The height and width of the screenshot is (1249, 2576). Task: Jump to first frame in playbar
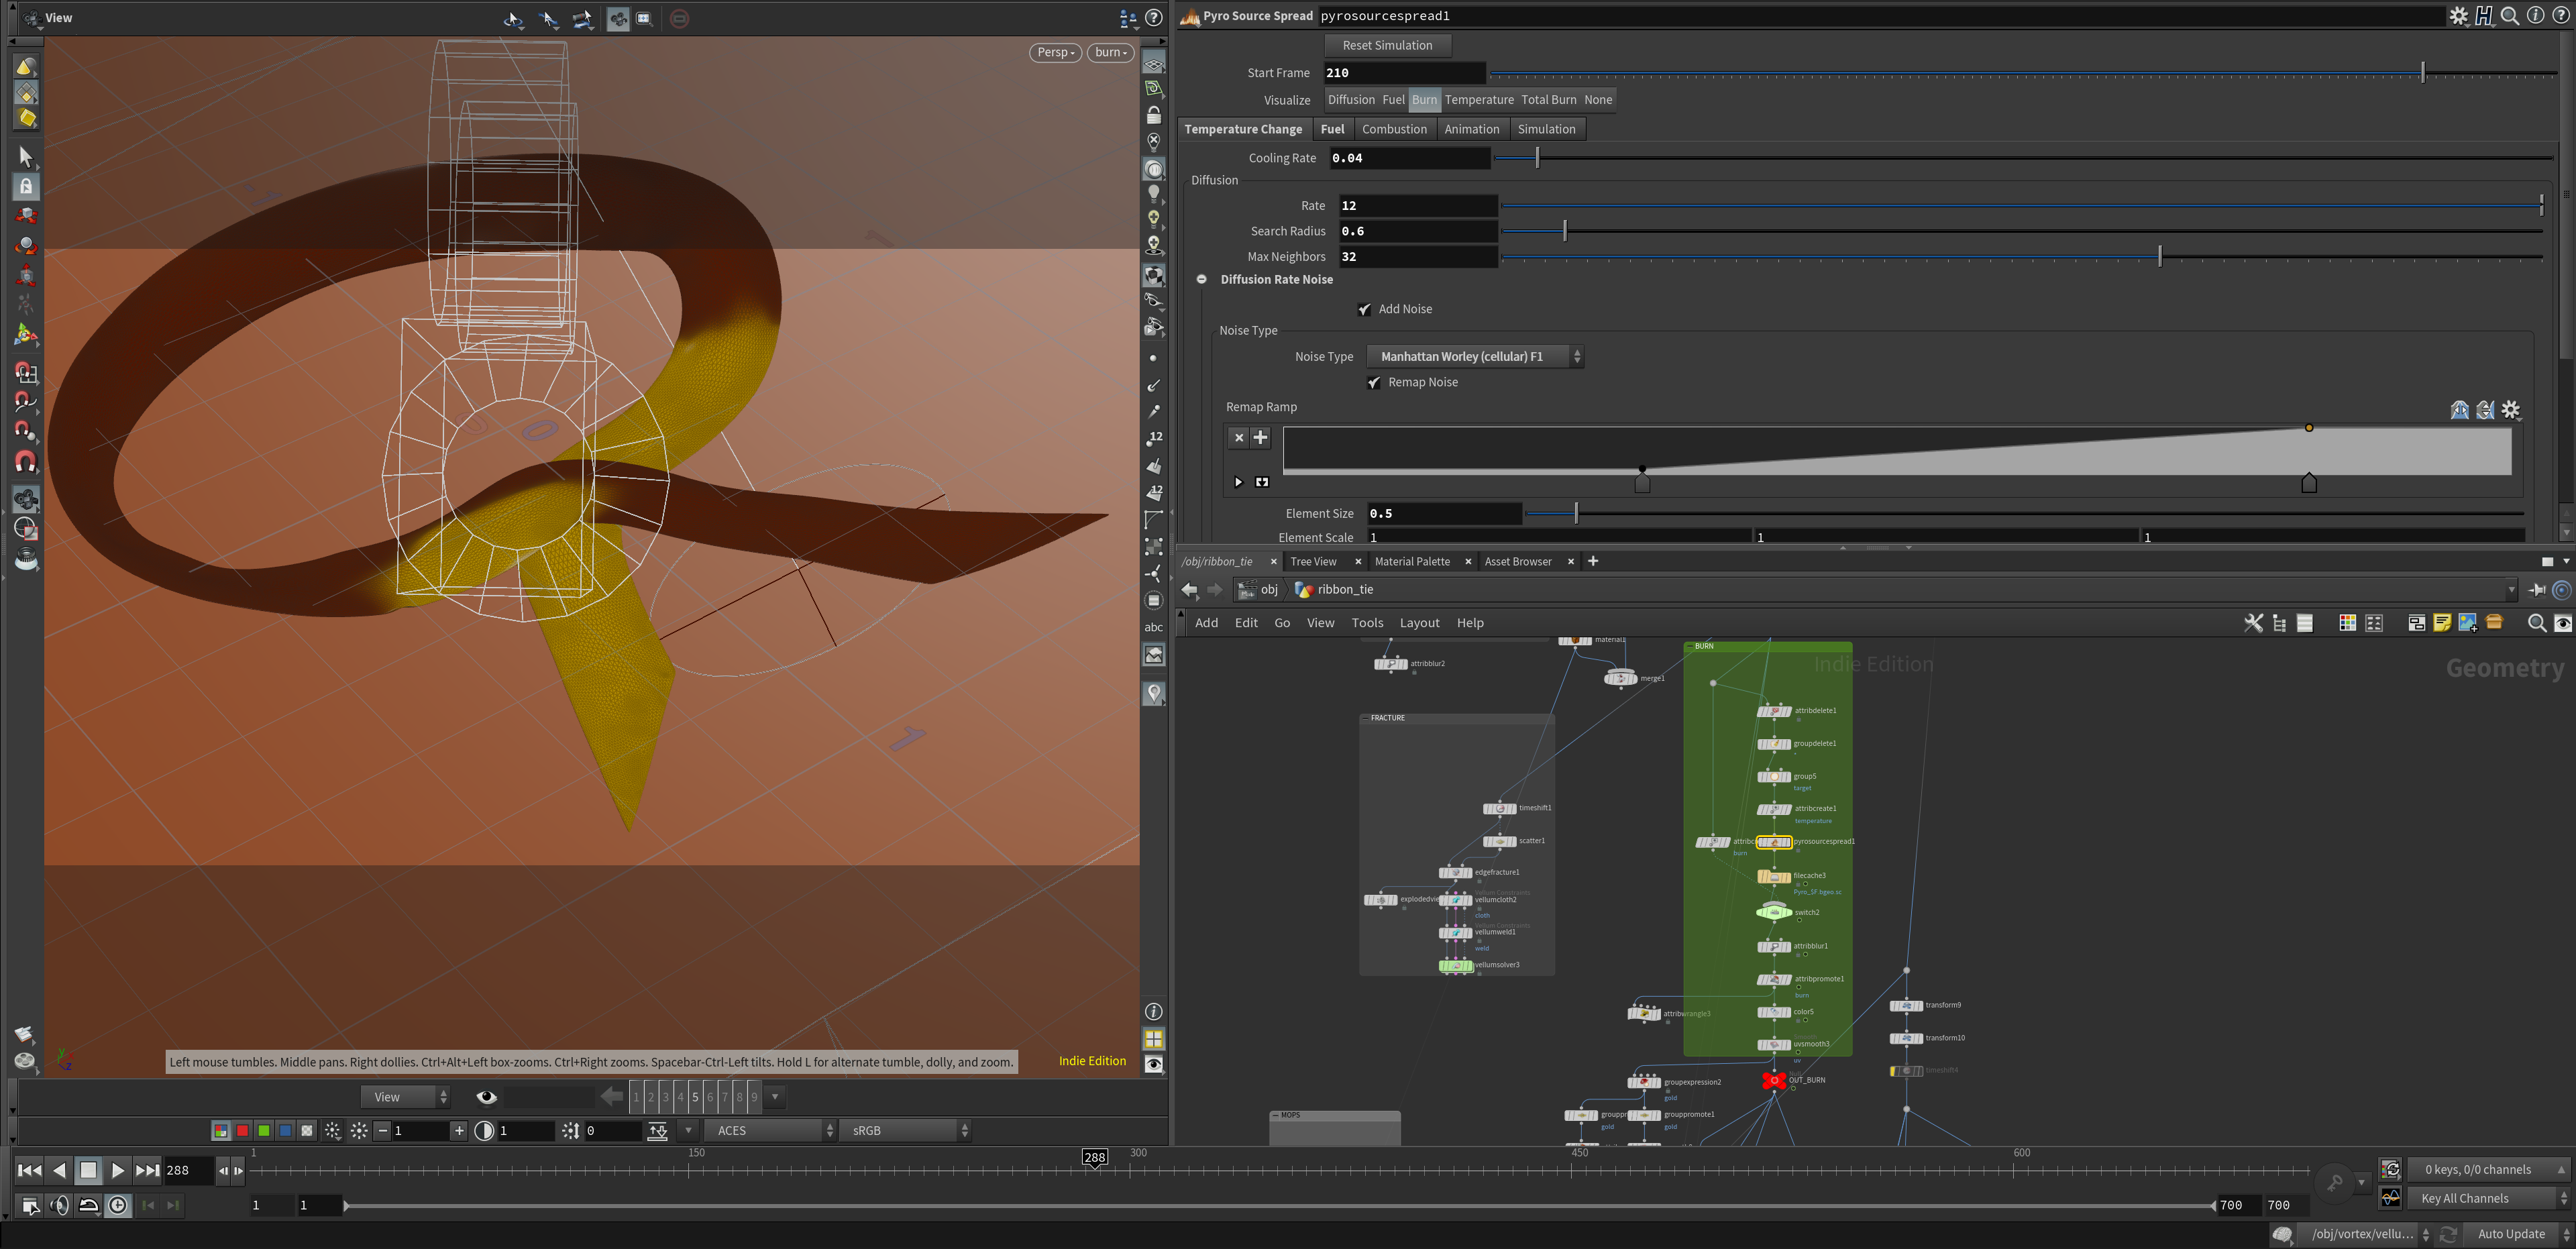[x=29, y=1170]
